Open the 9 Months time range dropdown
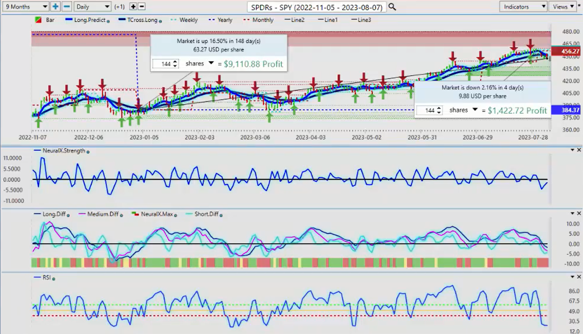 pos(25,7)
